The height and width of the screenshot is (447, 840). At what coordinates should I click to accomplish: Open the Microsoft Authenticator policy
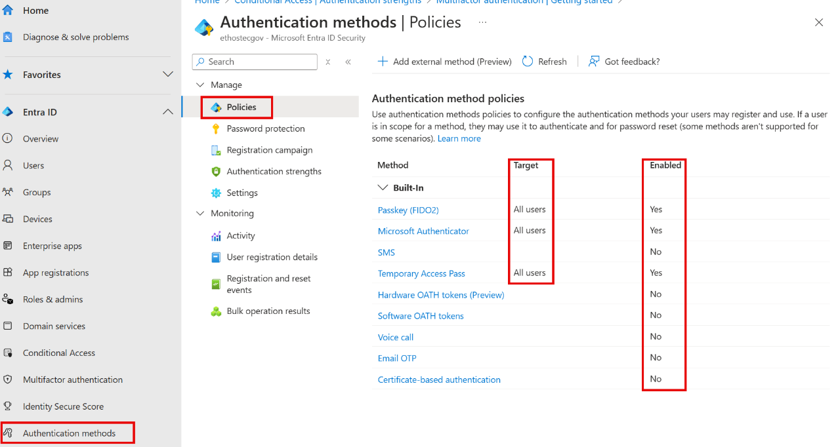click(x=423, y=231)
